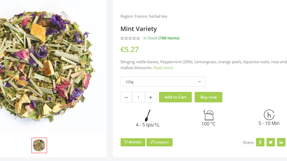
Task: Click the heart icon on Wishlist
Action: [x=126, y=142]
